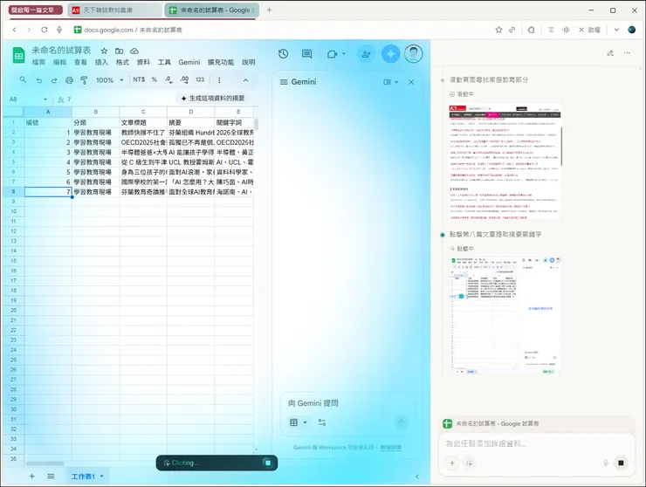Collapse the Sheets menus with chevron
Screen dimensions: 646x487
pyautogui.click(x=245, y=80)
